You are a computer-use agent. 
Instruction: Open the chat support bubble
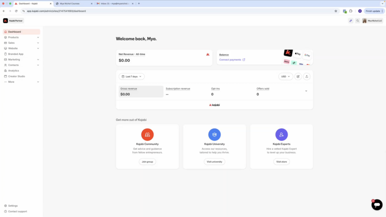(x=377, y=204)
